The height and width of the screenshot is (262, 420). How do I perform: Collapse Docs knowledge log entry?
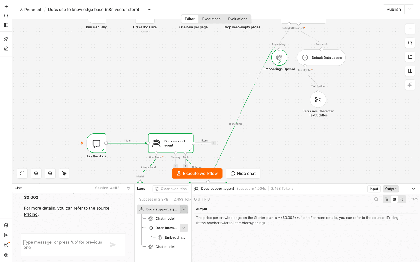(x=184, y=228)
